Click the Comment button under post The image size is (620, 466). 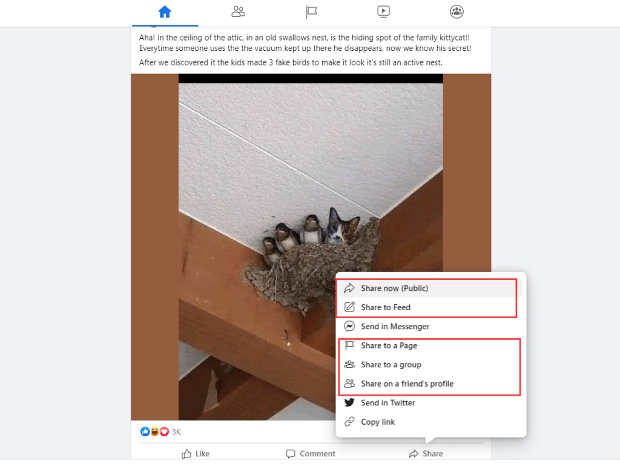click(x=311, y=454)
